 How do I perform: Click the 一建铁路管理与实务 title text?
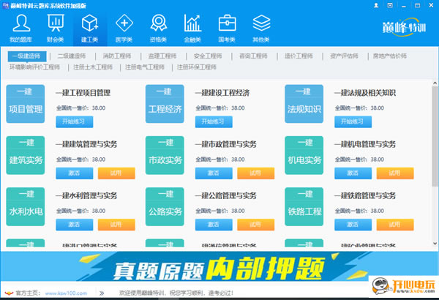[x=365, y=195]
